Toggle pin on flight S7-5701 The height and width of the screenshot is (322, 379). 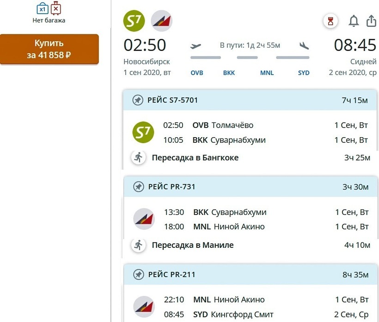(x=138, y=100)
